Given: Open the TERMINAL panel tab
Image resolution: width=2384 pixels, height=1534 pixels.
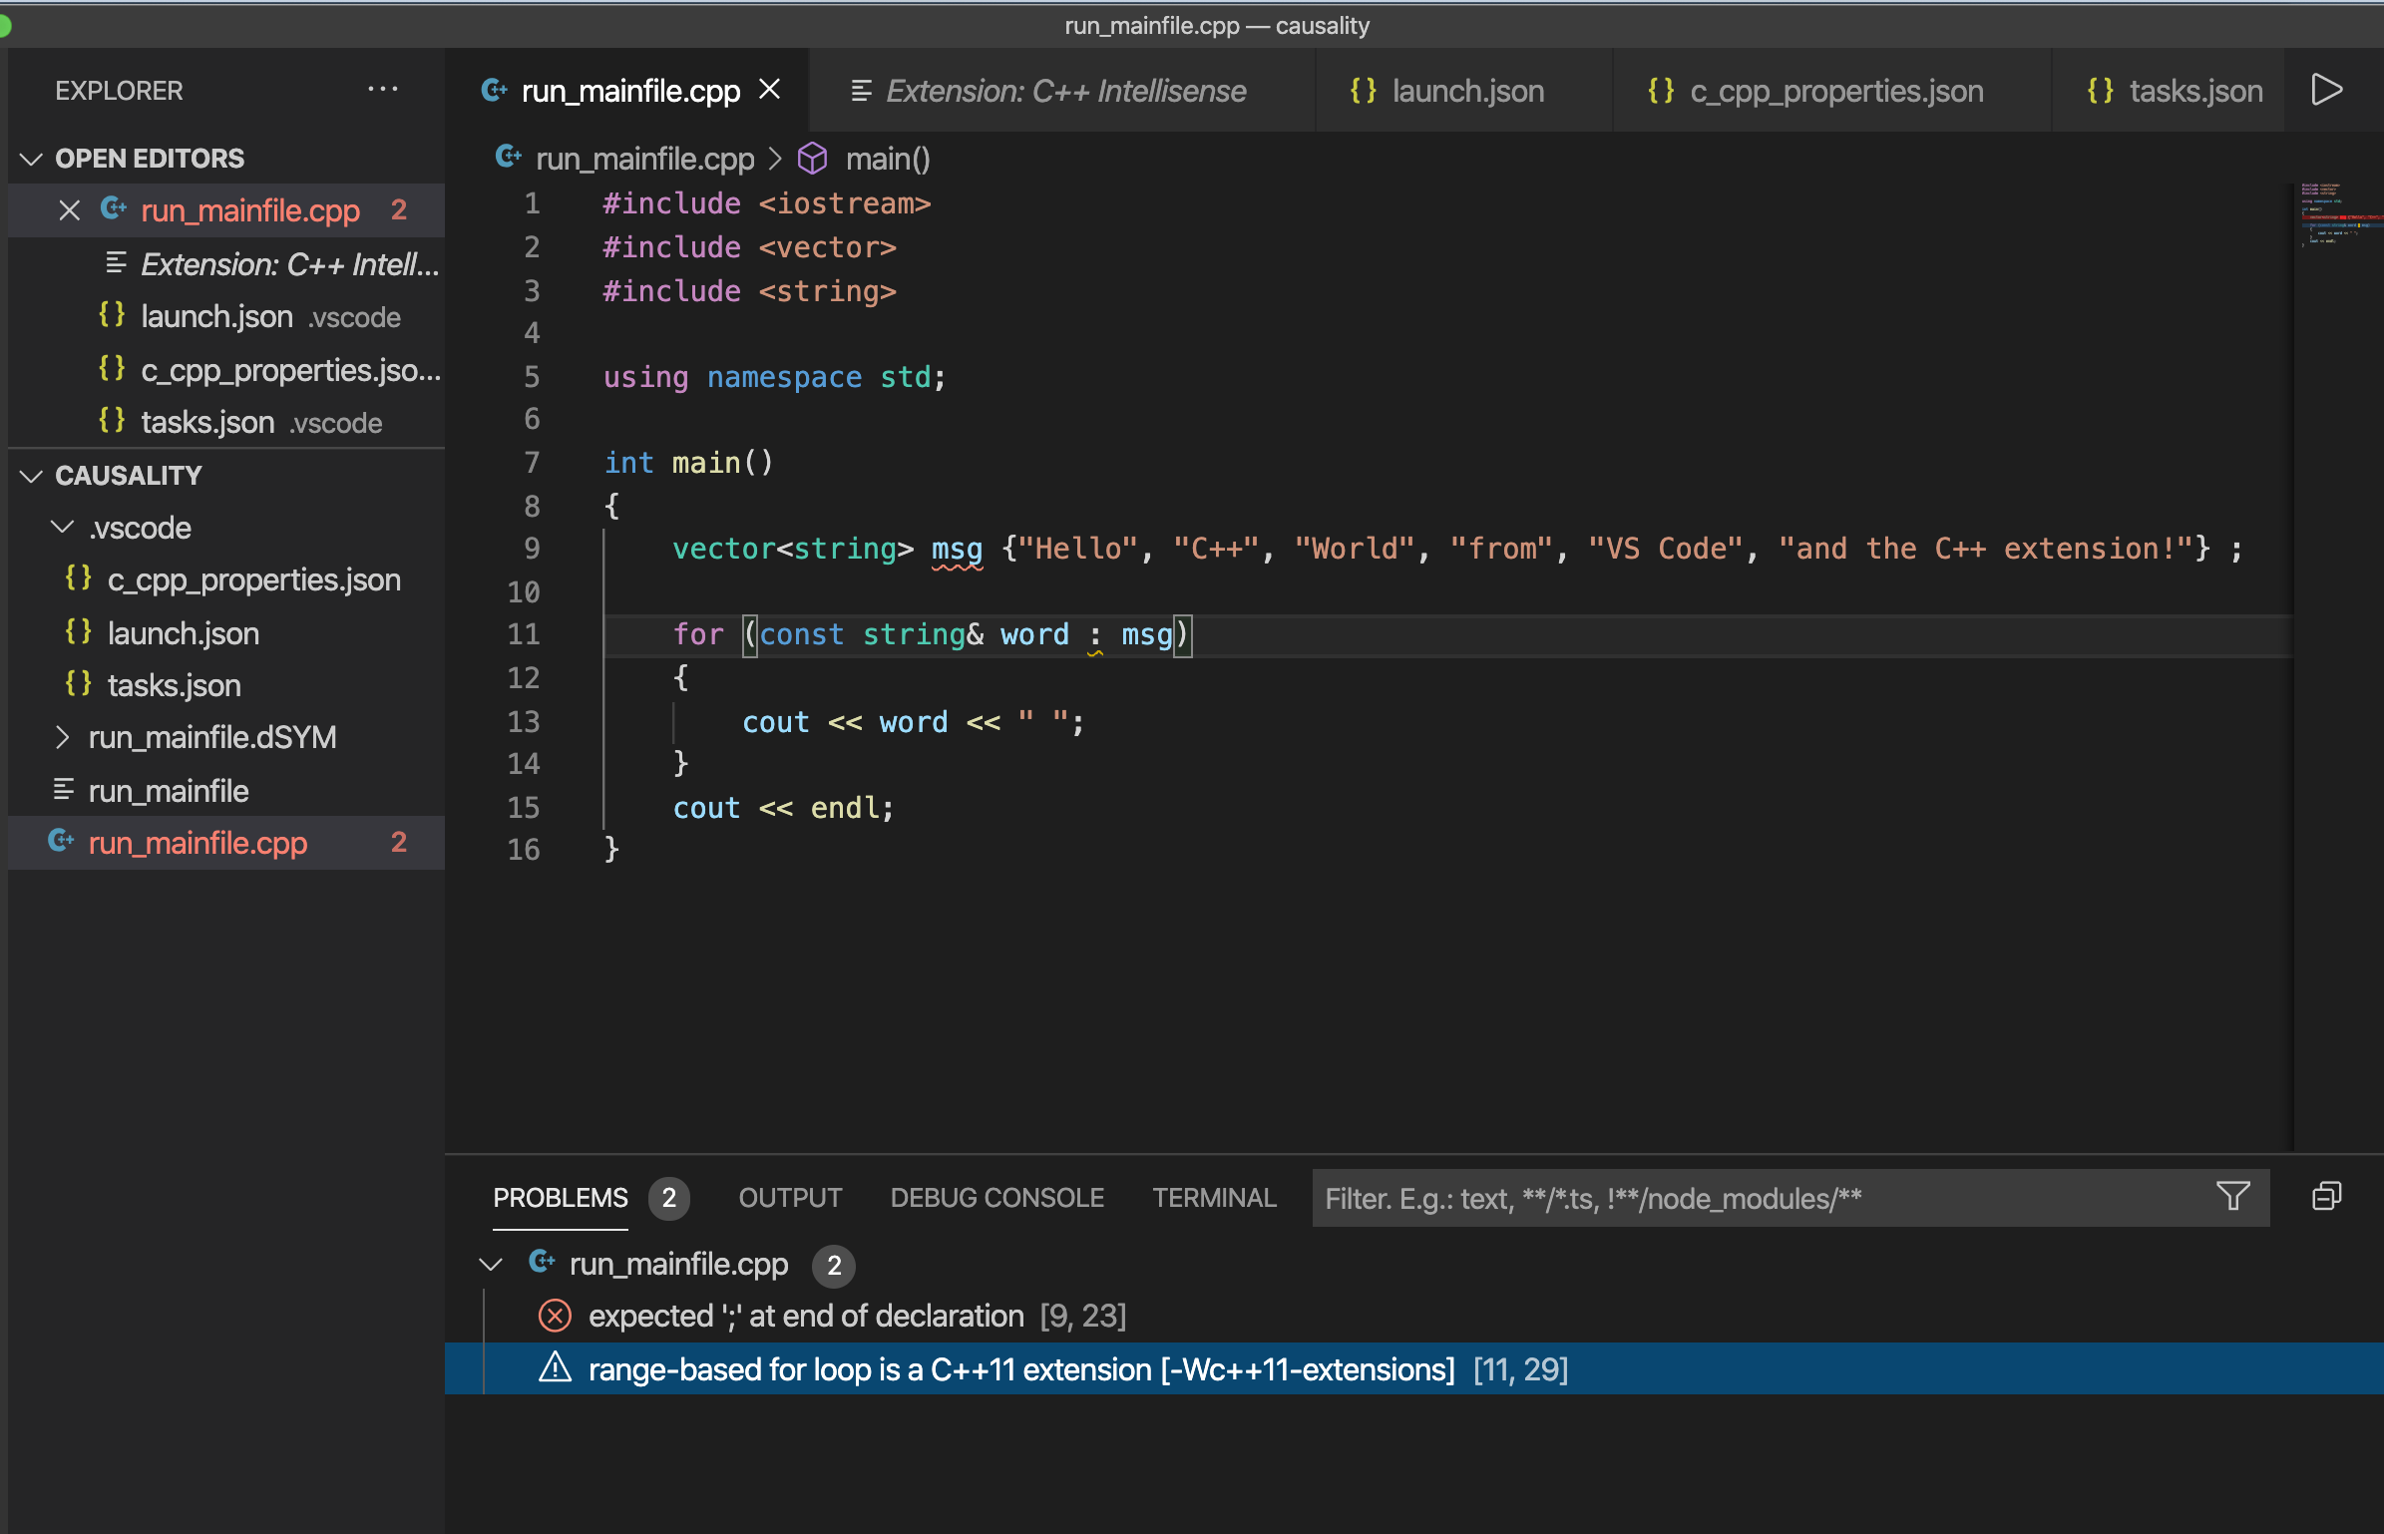Looking at the screenshot, I should click(x=1214, y=1197).
